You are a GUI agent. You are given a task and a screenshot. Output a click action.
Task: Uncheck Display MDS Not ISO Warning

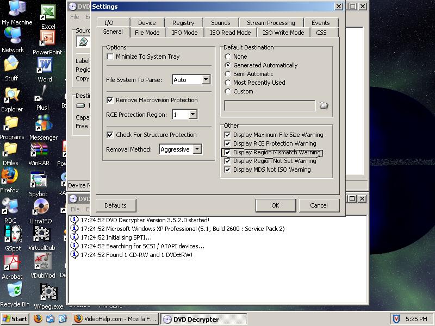[227, 170]
